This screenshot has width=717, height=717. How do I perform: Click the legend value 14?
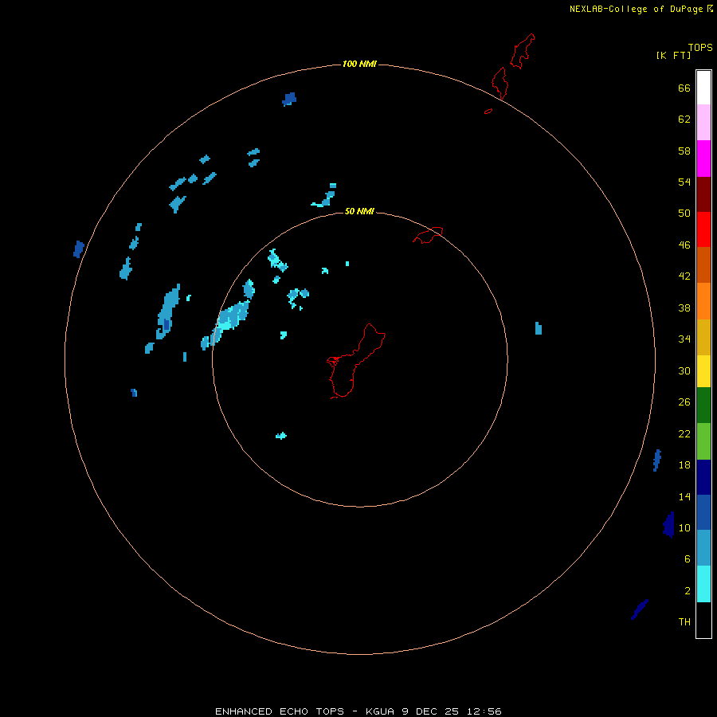click(x=684, y=496)
